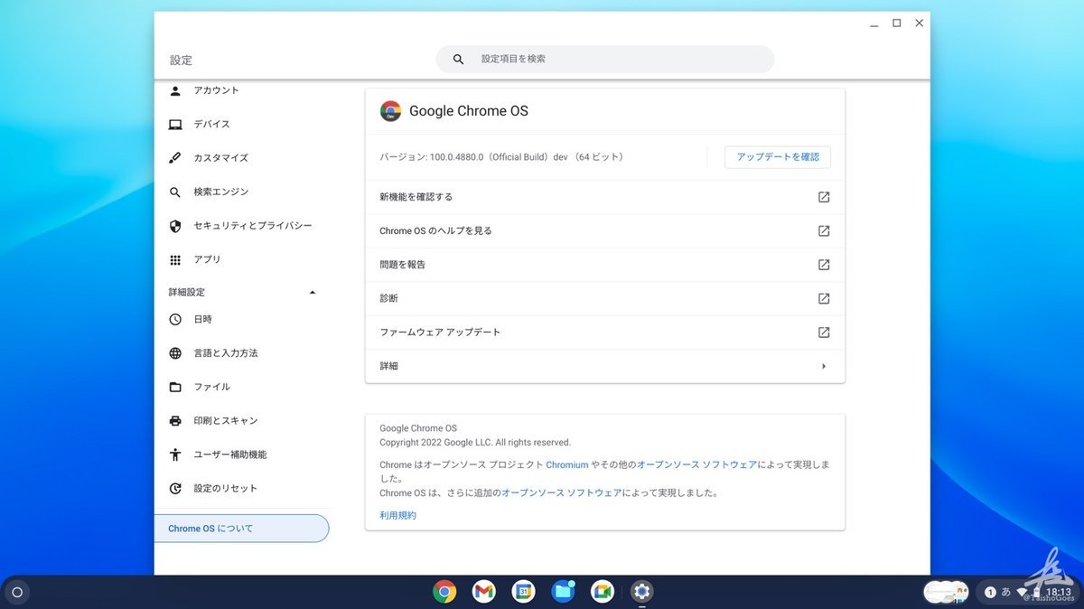Open the ファームウェア アップデート external link
Screen dimensions: 1084x609
pos(823,332)
